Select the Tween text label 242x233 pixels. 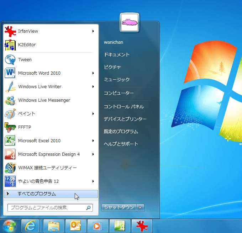25,59
